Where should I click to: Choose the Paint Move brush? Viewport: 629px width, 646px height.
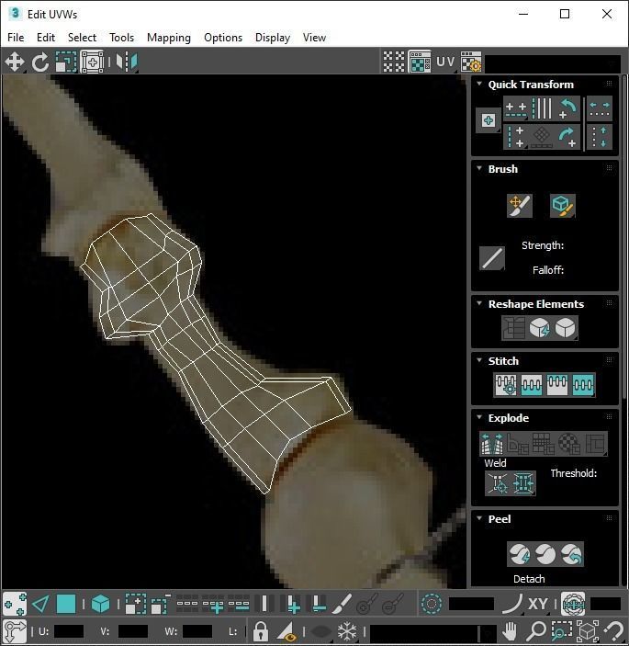[520, 206]
